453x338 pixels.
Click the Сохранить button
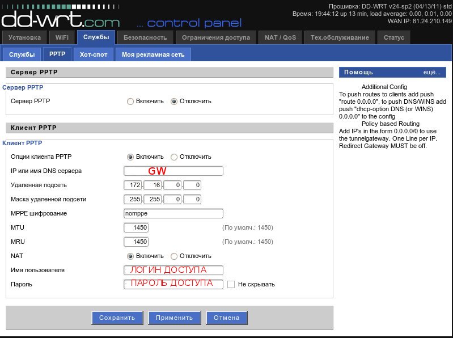[117, 318]
